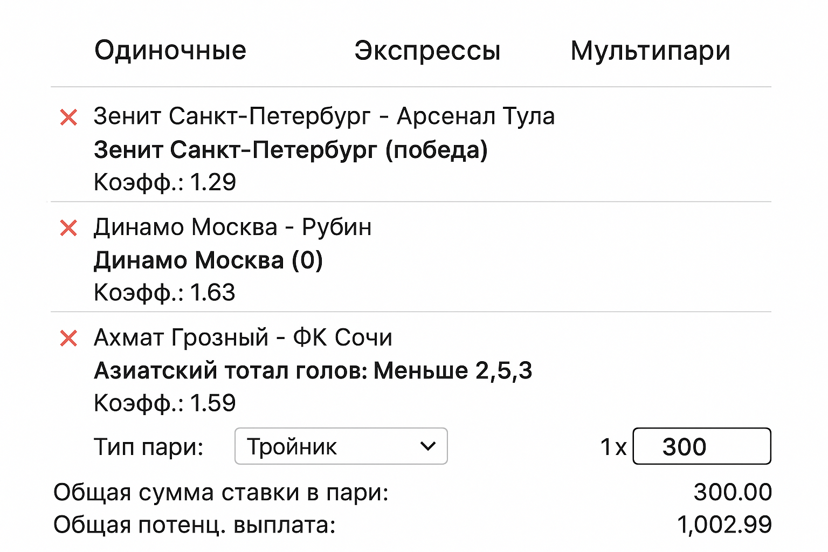Select the Азиатский тотал голов: Меньше 2,5,3 bet
828x552 pixels.
coord(314,370)
